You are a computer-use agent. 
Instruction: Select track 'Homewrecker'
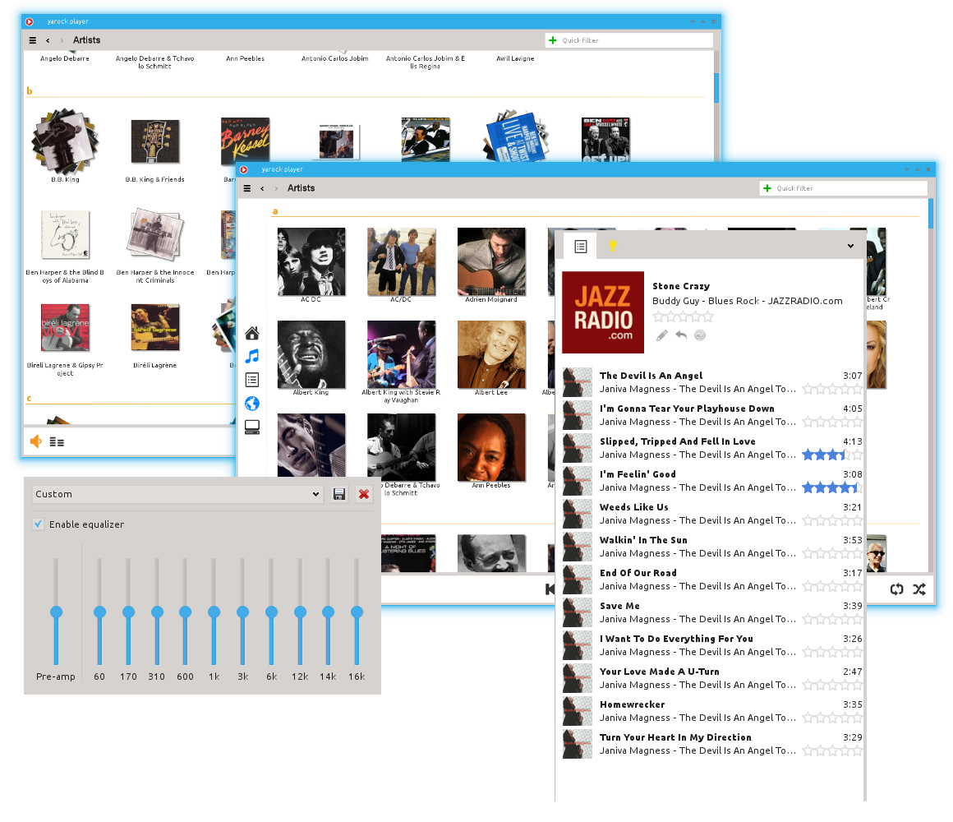[712, 711]
